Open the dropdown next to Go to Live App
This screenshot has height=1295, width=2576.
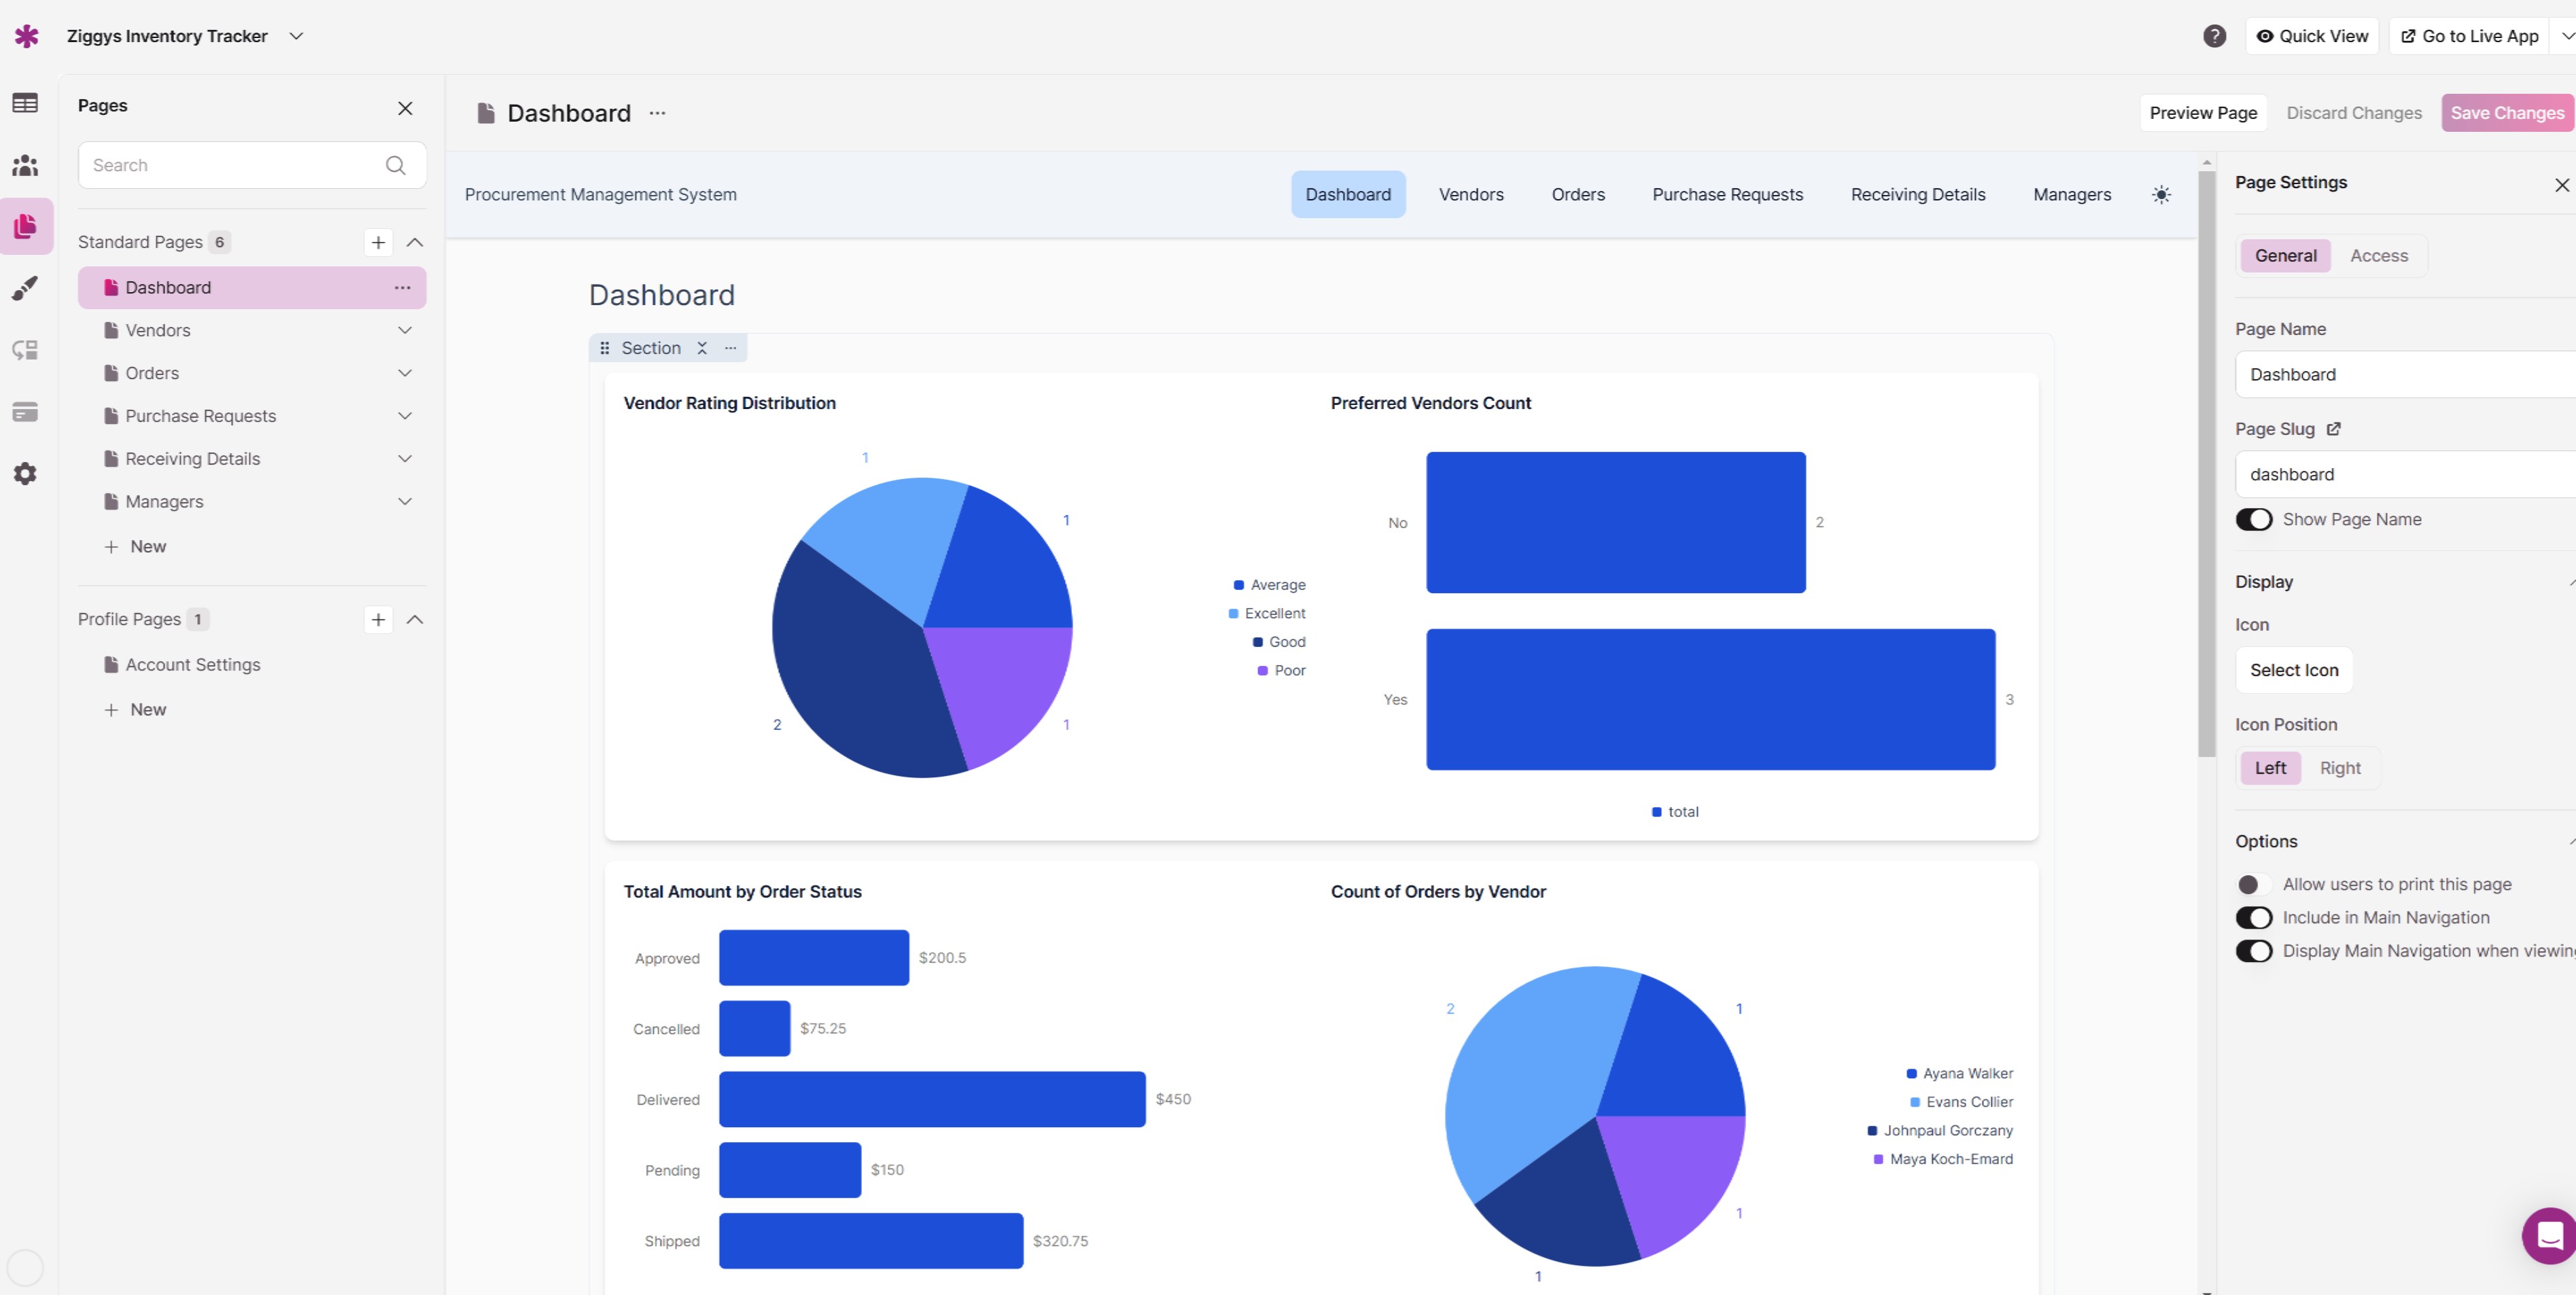(x=2565, y=36)
